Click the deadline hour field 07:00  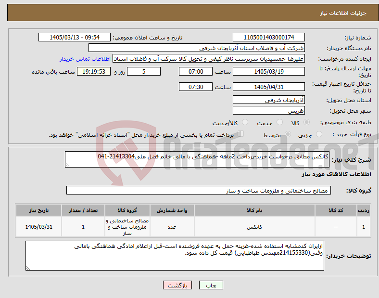(x=196, y=71)
